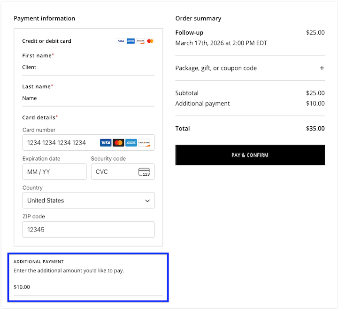Click the Discover logo inside Card number field
Image resolution: width=338 pixels, height=309 pixels.
pyautogui.click(x=144, y=143)
